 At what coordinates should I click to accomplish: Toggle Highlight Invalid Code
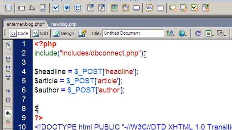[x=8, y=122]
